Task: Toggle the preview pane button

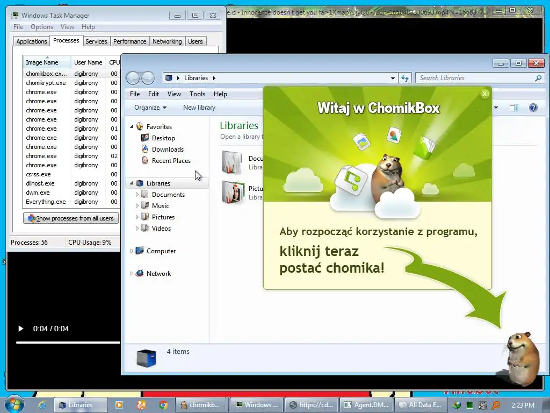Action: point(514,108)
